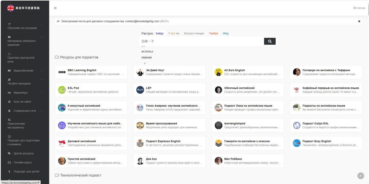This screenshot has height=184, width=369.
Task: Click the Видеообучение camera icon
Action: [x=9, y=71]
